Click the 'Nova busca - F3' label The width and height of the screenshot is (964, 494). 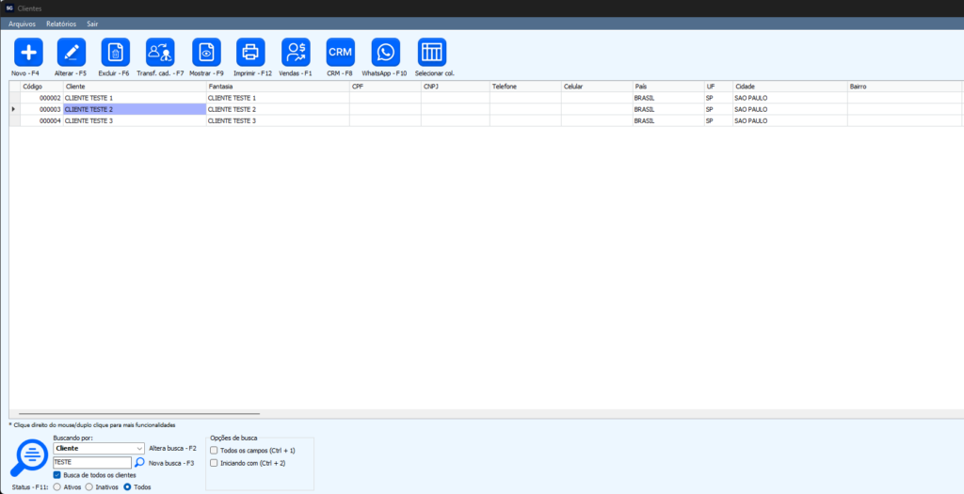[171, 463]
